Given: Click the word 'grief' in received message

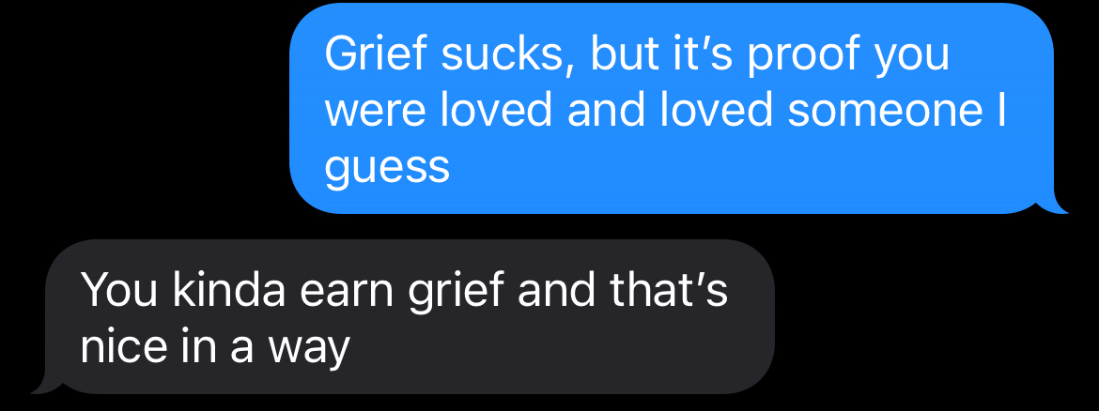Looking at the screenshot, I should 446,294.
